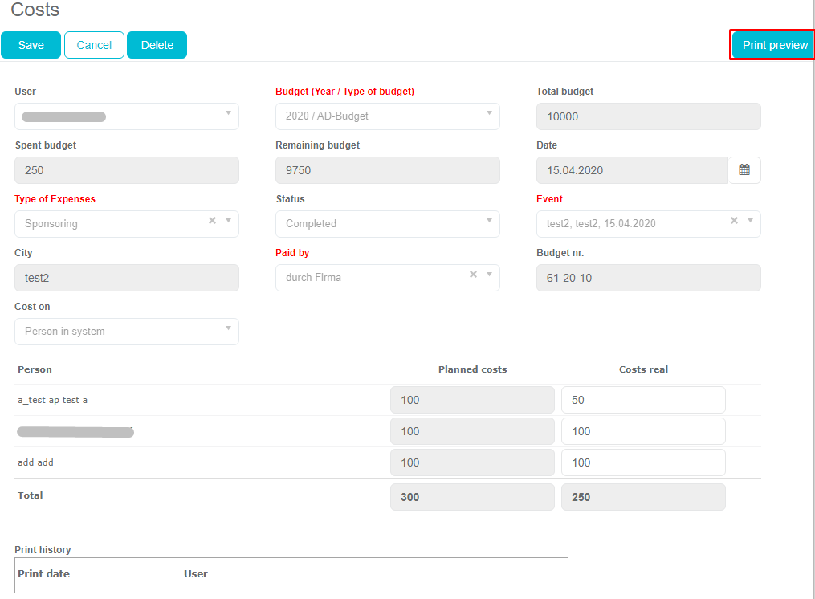Edit real costs for add add
Screen dimensions: 815x599
tap(642, 462)
